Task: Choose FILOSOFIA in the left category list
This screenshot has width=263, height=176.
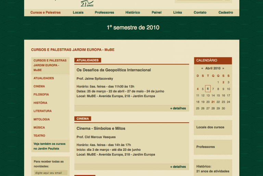Action: pyautogui.click(x=41, y=95)
